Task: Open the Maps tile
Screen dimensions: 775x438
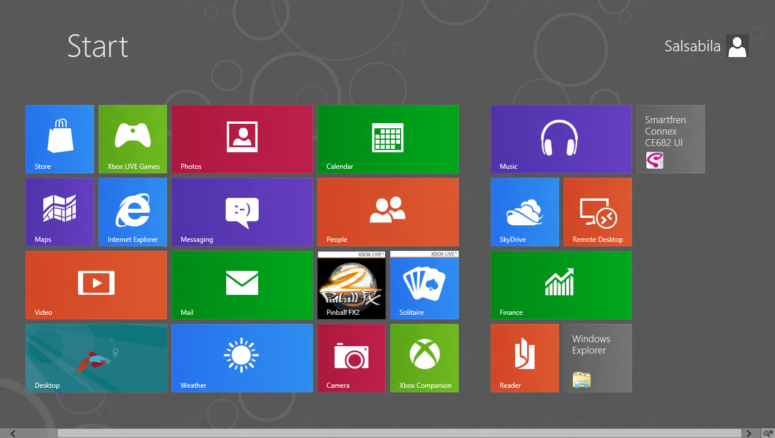Action: coord(59,212)
